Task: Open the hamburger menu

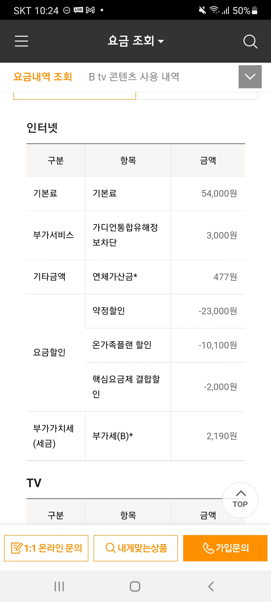Action: tap(21, 41)
